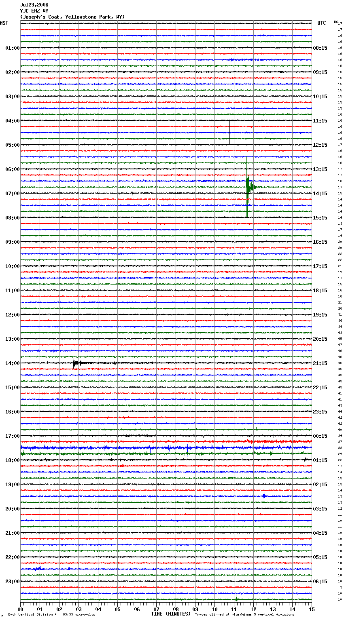Click the DC value 26
Viewport: 344px width, 620px height.
(x=340, y=309)
